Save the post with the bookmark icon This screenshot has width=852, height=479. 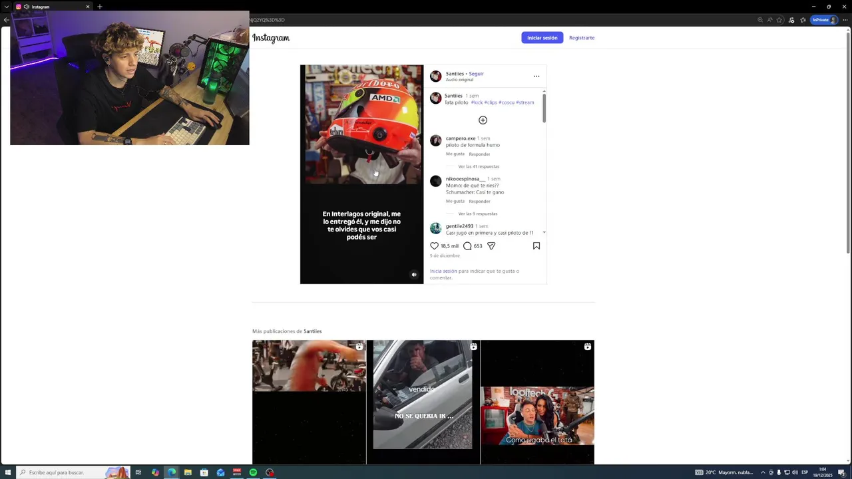click(536, 246)
